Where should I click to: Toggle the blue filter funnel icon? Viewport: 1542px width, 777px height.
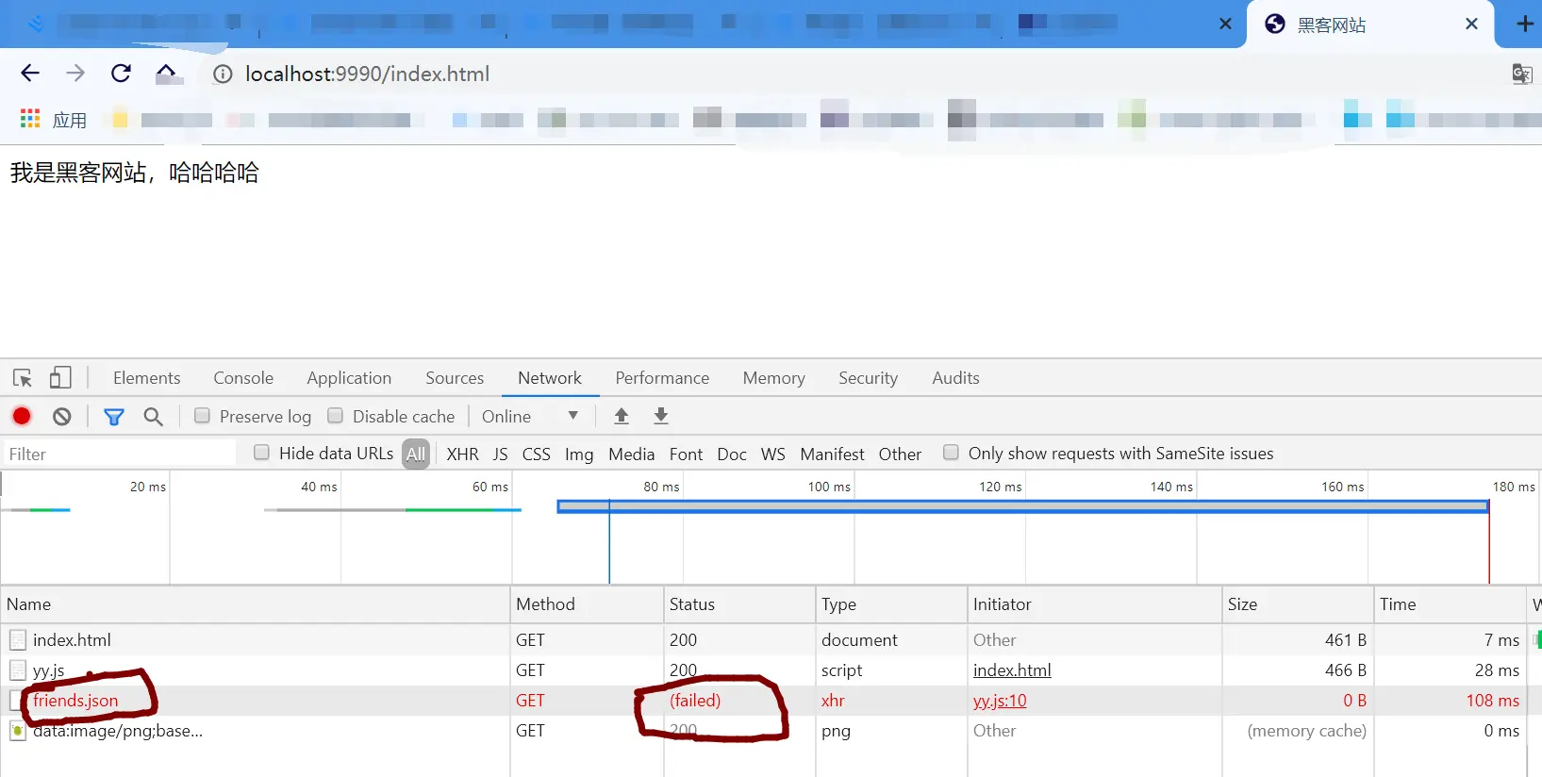tap(114, 416)
